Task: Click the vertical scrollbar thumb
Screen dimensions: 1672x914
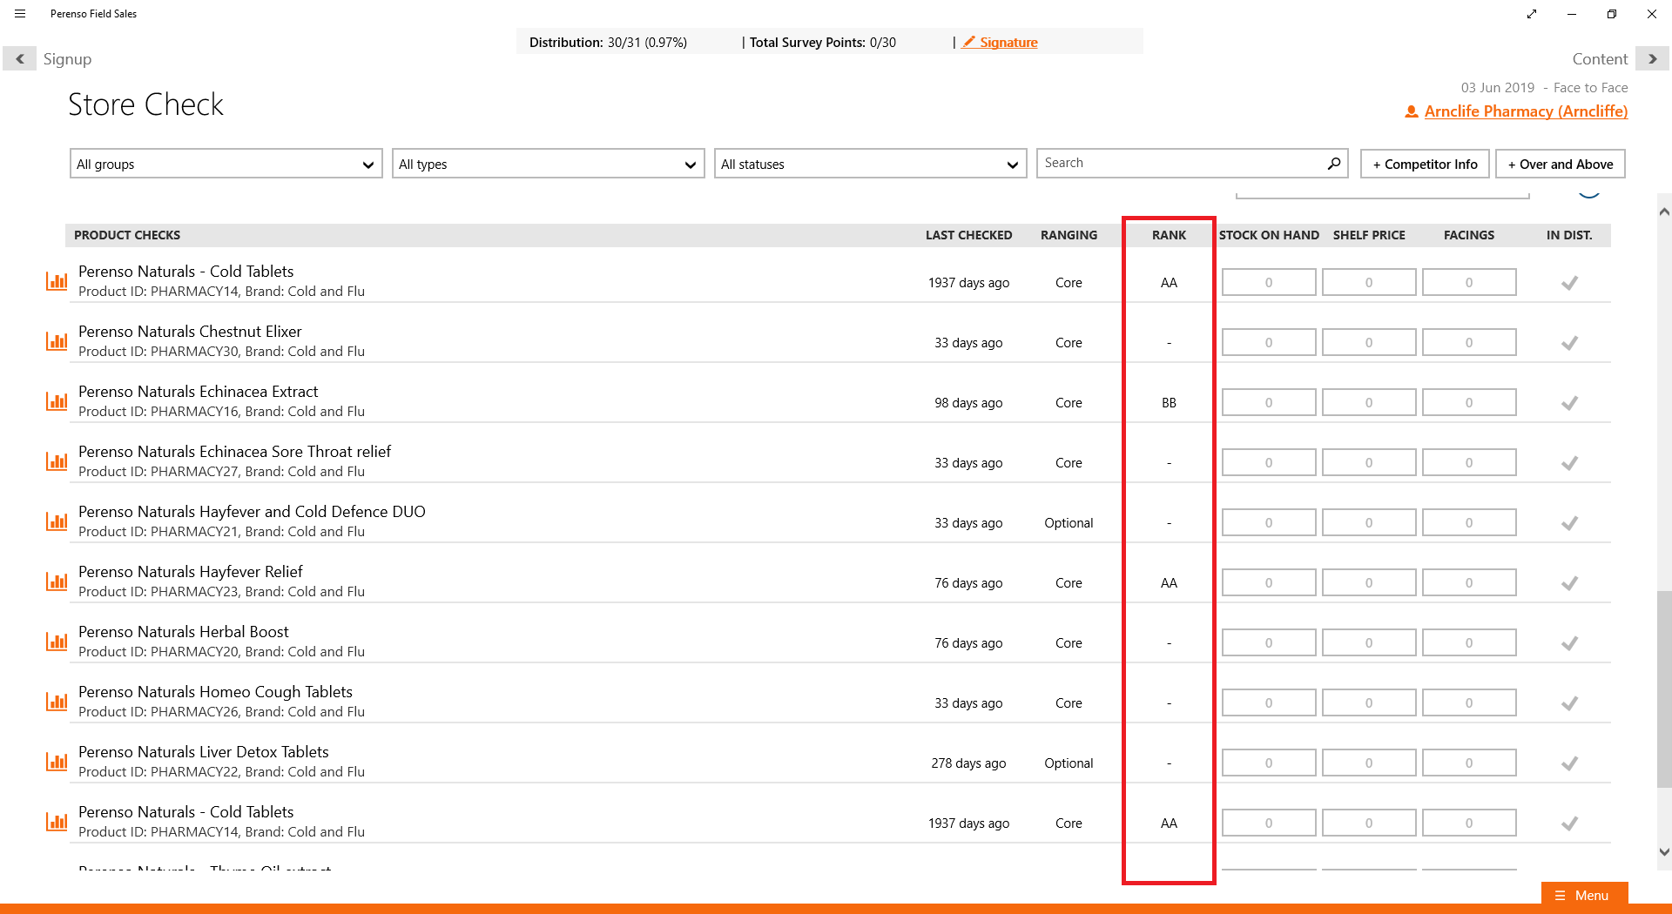Action: [x=1664, y=689]
